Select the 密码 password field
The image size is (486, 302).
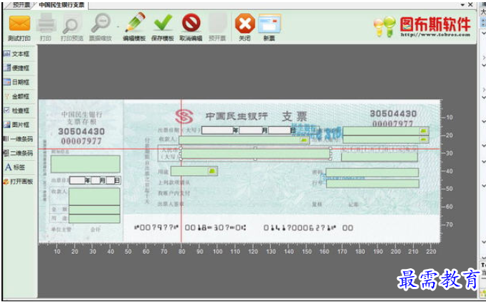coord(372,172)
